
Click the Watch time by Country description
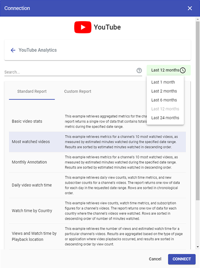pos(121,211)
